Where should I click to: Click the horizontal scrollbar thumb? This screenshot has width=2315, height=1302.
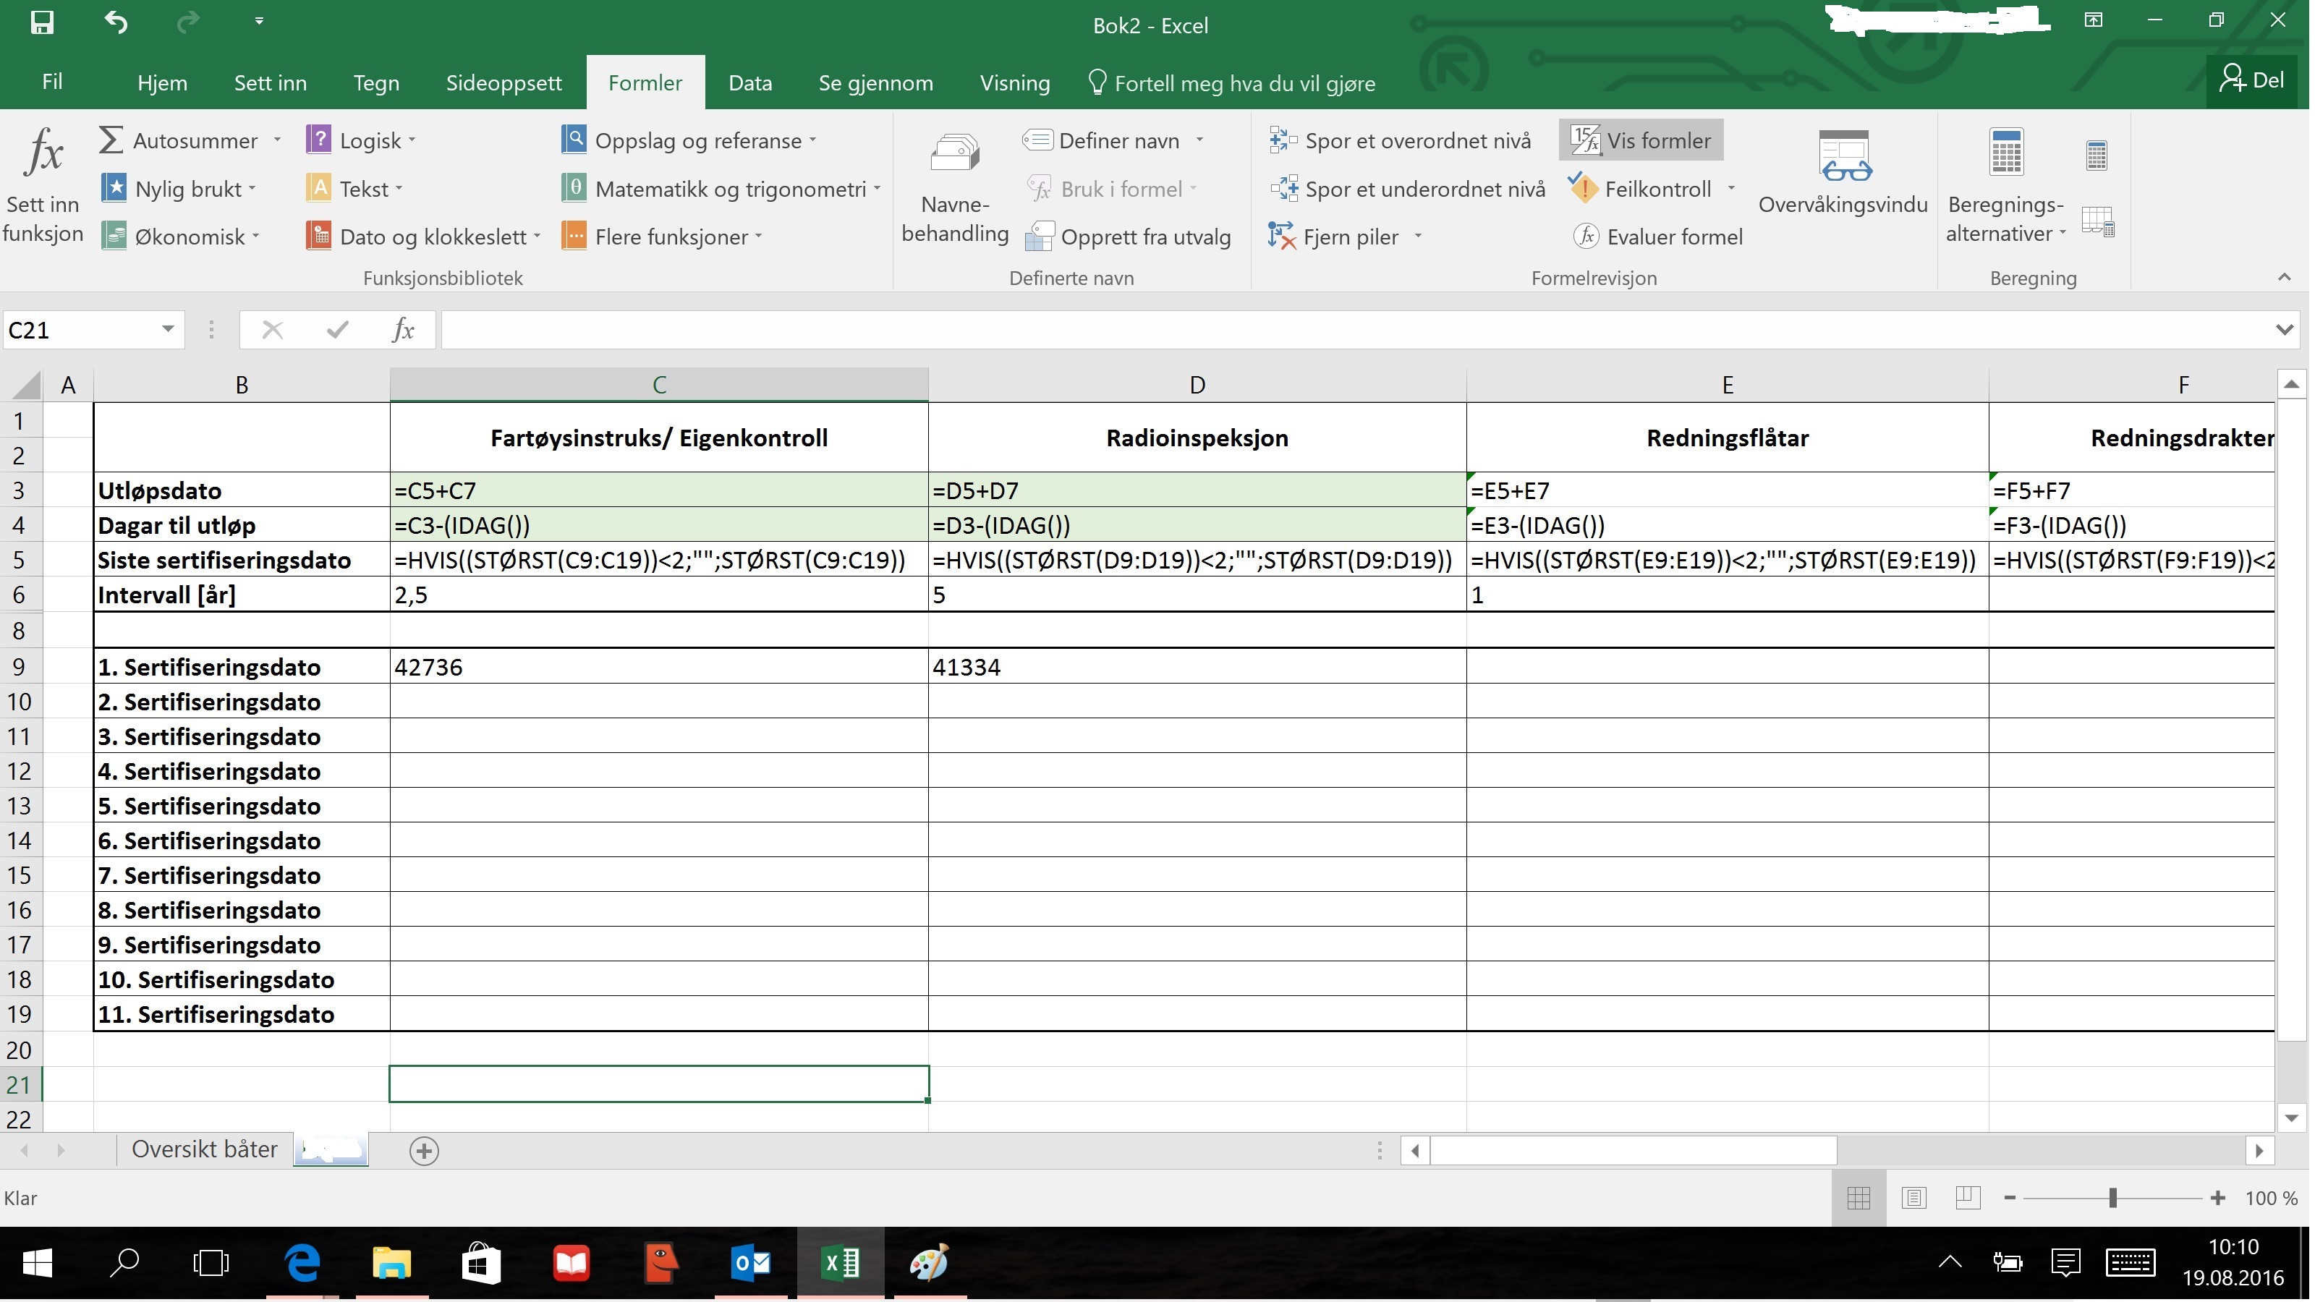coord(1633,1150)
